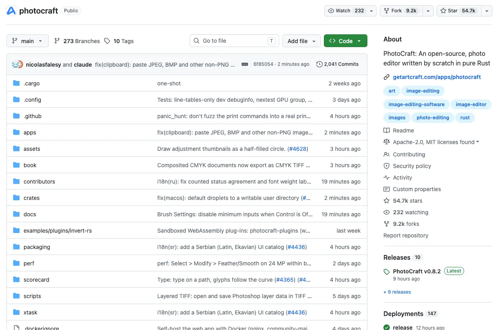Viewport: 498px width, 330px height.
Task: Open the commit message ellipsis icon
Action: [245, 64]
